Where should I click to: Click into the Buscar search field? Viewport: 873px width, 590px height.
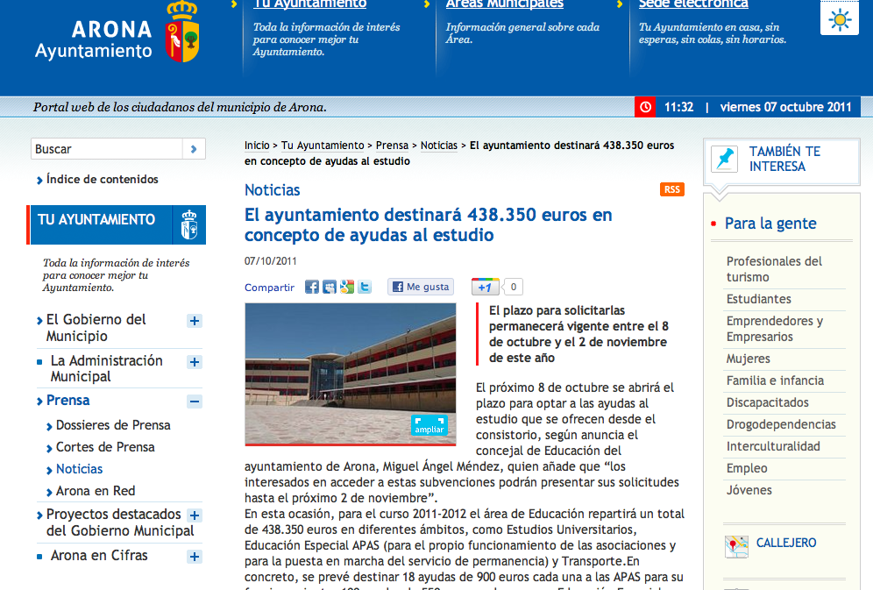click(x=106, y=149)
